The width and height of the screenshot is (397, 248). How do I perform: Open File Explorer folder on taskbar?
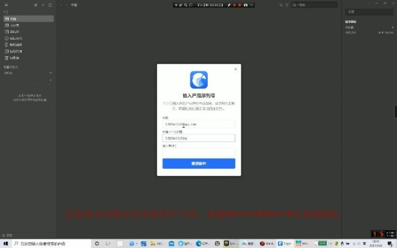[x=153, y=244]
